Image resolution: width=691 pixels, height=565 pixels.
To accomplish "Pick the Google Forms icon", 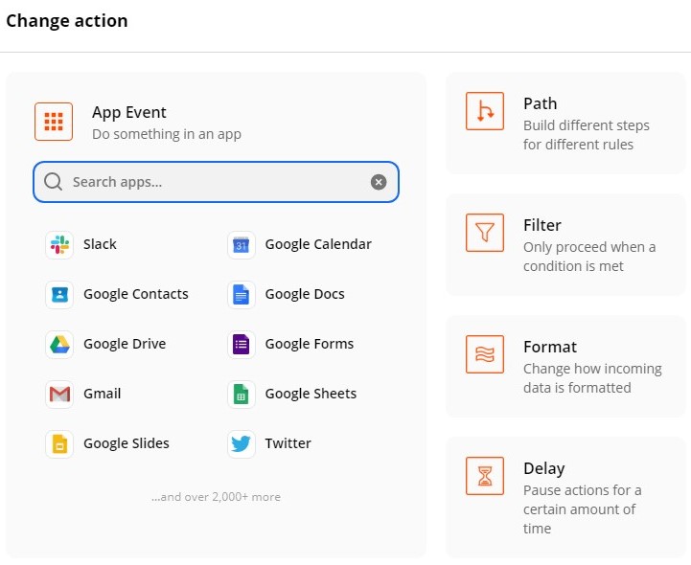I will pos(242,344).
